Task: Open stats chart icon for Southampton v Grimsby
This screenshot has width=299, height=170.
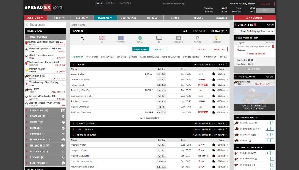Action: click(x=213, y=96)
